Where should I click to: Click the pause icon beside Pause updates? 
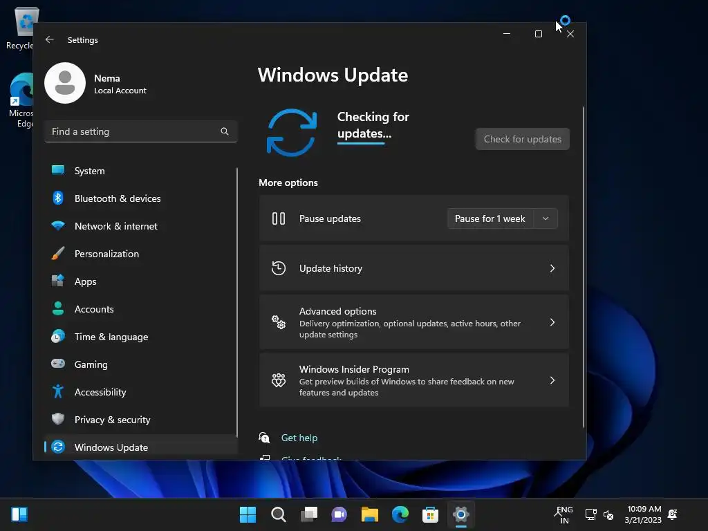(x=279, y=218)
